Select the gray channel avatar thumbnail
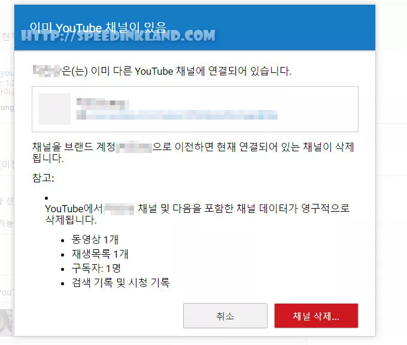Viewport: 407px width, 345px height. (x=55, y=109)
